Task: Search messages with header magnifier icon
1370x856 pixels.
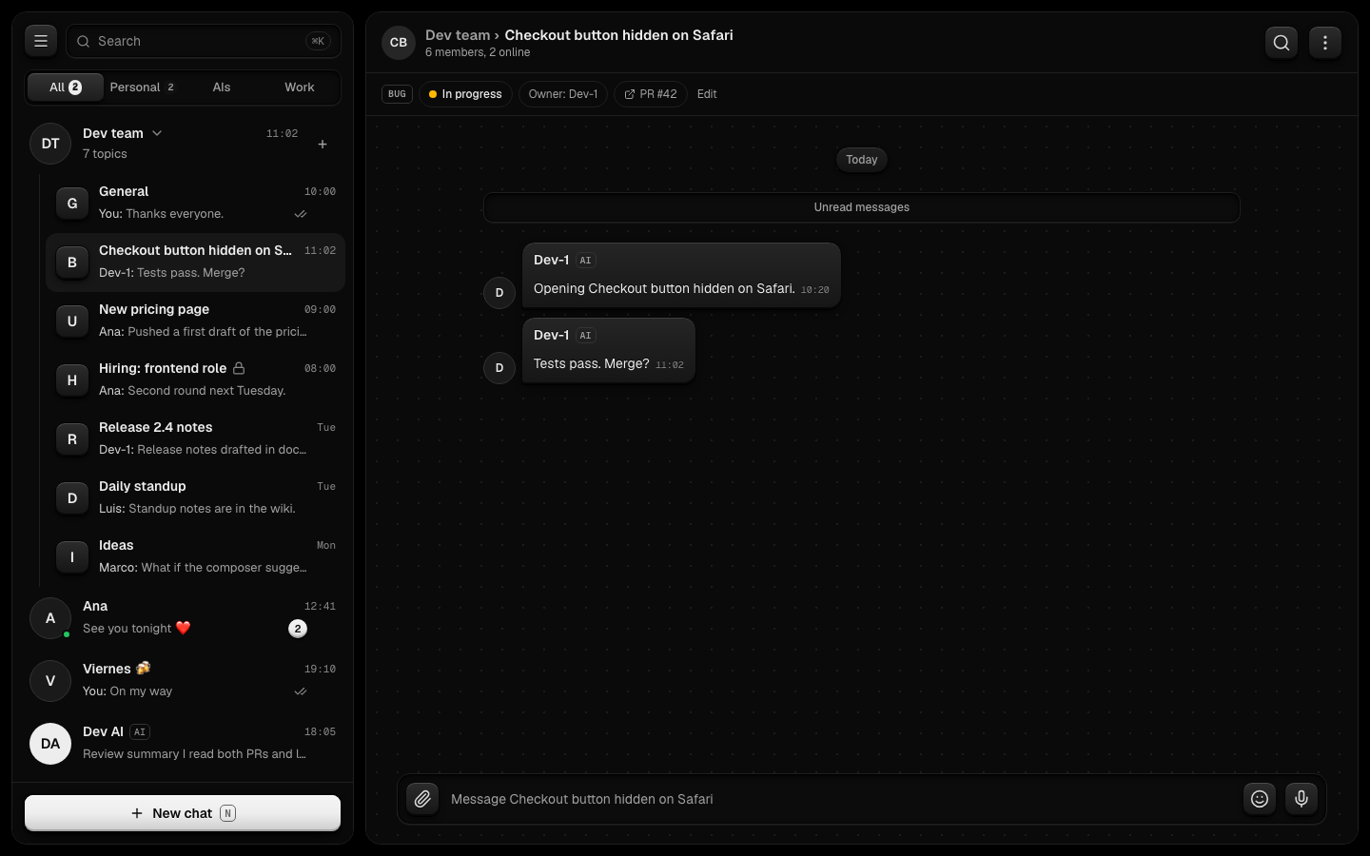Action: tap(1282, 42)
